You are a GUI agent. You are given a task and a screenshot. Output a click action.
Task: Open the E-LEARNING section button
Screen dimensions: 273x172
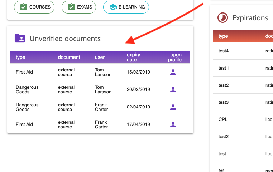[126, 7]
